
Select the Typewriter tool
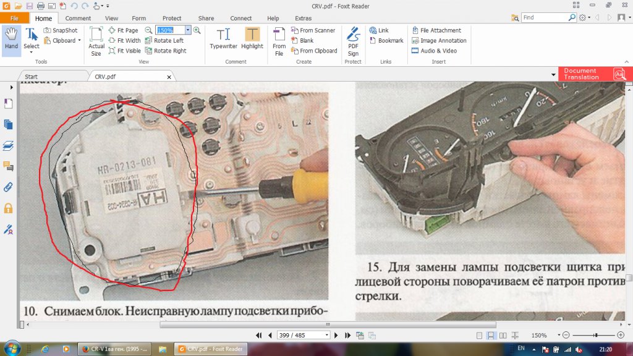click(x=223, y=39)
